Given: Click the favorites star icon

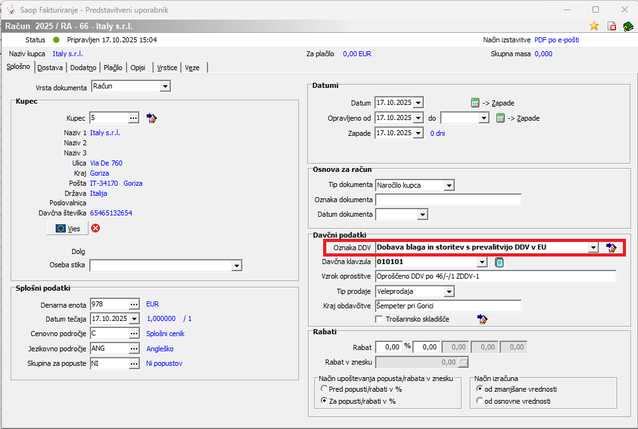Looking at the screenshot, I should click(594, 26).
